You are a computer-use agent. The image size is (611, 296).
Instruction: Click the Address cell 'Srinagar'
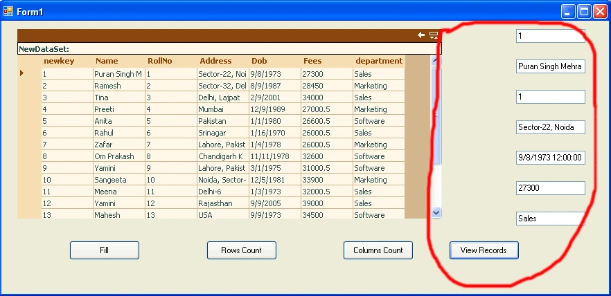coord(223,133)
